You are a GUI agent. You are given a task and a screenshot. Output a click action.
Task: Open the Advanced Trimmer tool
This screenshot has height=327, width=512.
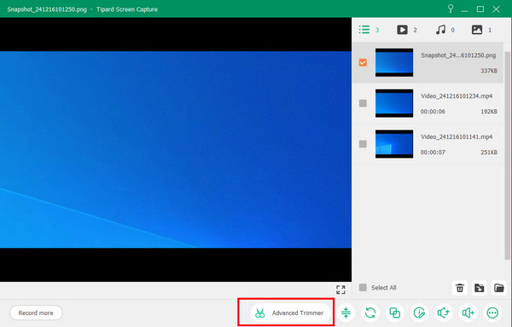tap(290, 313)
